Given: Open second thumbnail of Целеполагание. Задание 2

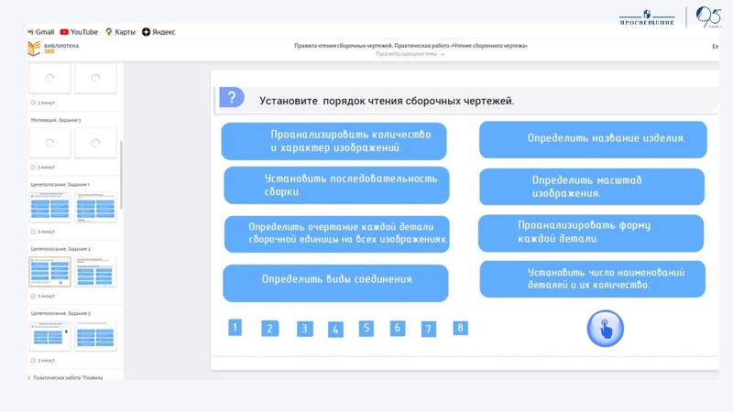Looking at the screenshot, I should tap(95, 271).
